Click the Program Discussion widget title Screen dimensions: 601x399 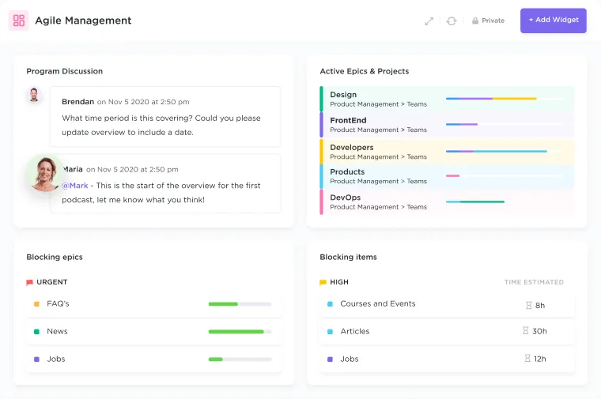click(64, 71)
